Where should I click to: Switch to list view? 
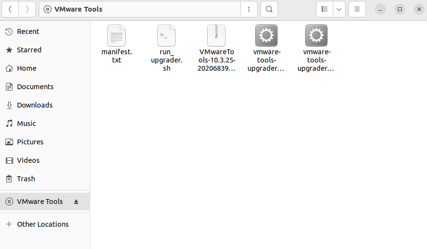[324, 9]
